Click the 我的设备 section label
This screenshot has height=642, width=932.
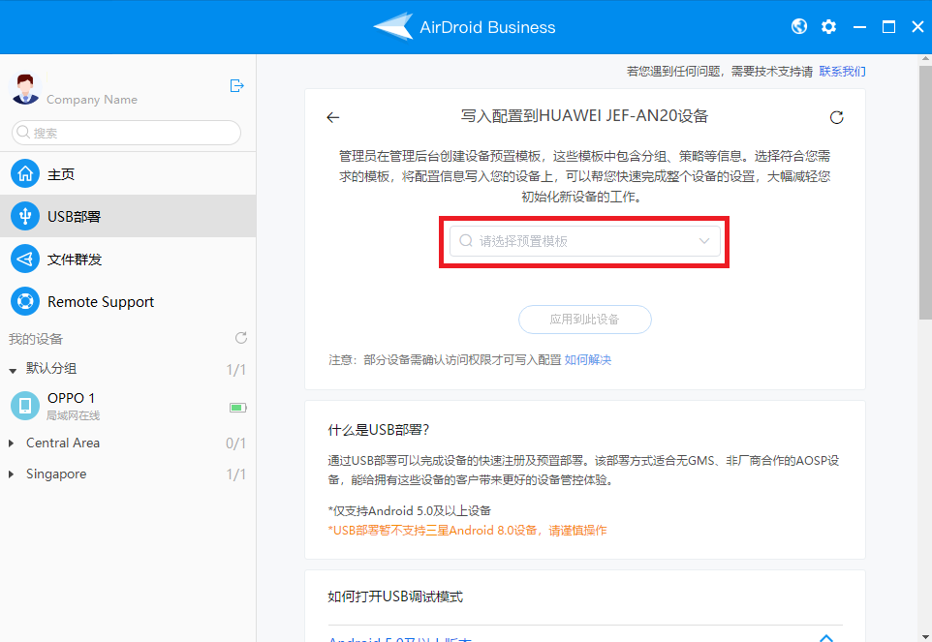[36, 339]
